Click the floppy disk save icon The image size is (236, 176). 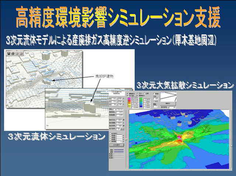point(8,53)
